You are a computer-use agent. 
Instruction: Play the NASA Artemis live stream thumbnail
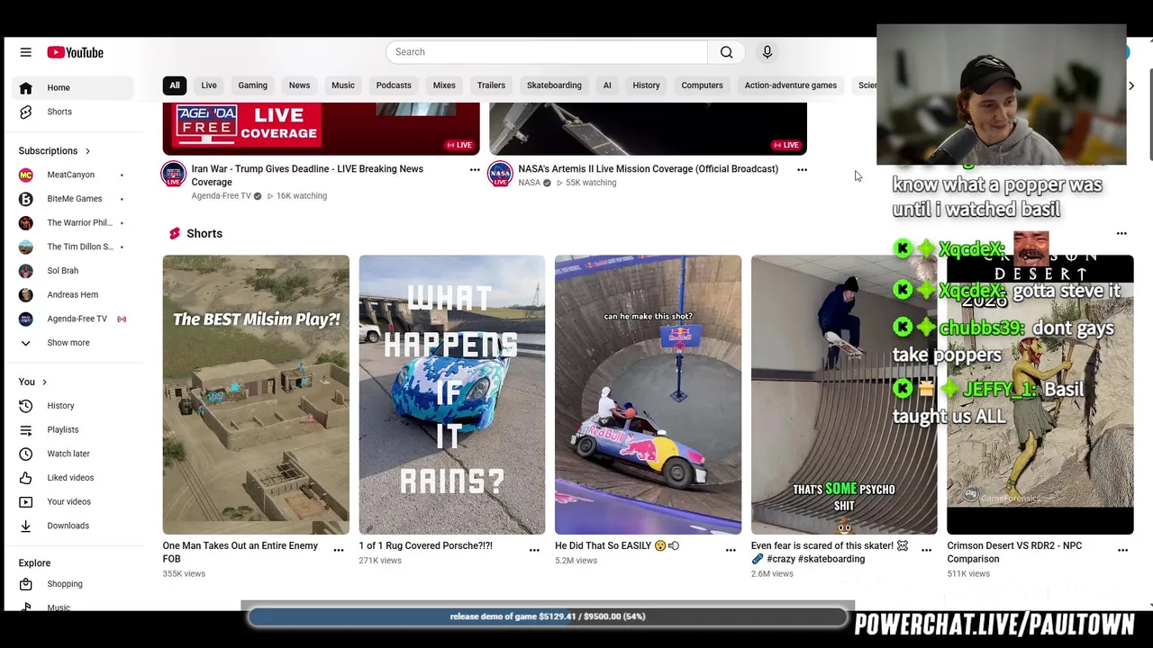(648, 129)
